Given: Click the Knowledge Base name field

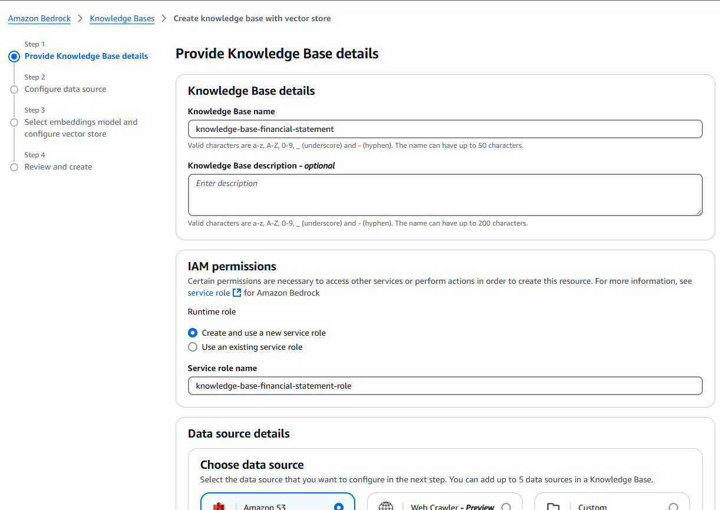Looking at the screenshot, I should [445, 129].
